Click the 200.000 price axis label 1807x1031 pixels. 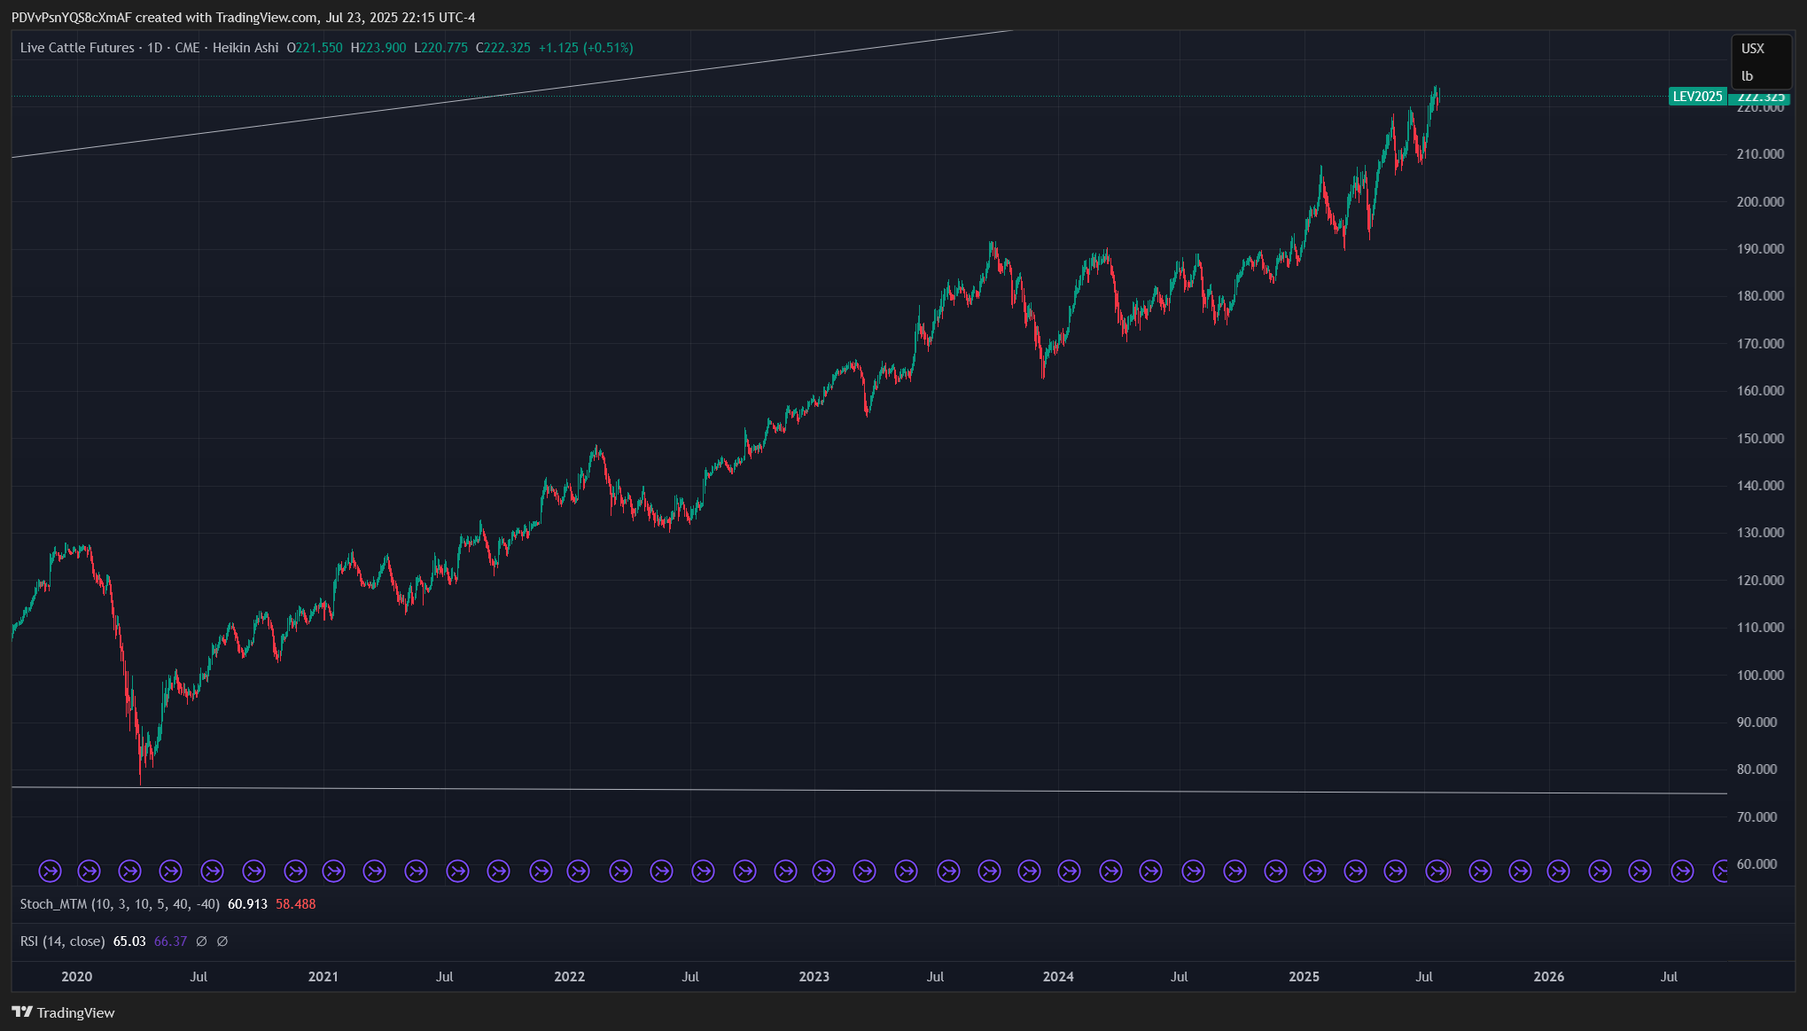pyautogui.click(x=1760, y=202)
